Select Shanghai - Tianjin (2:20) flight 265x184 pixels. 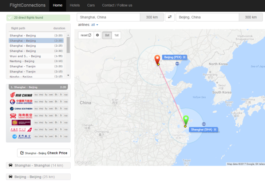point(36,66)
